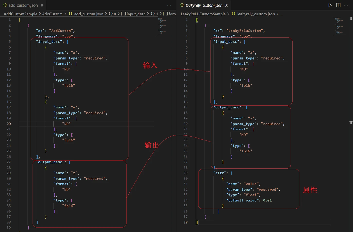This screenshot has height=232, width=353.
Task: Click closing bracket on right editor line 38
Action: pyautogui.click(x=197, y=222)
